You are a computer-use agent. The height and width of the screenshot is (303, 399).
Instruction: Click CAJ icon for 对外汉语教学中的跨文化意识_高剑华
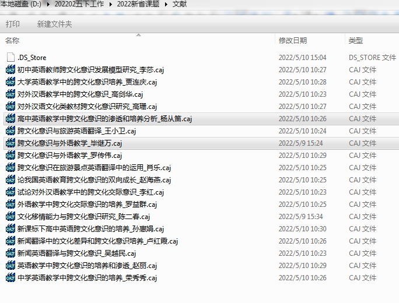10,94
